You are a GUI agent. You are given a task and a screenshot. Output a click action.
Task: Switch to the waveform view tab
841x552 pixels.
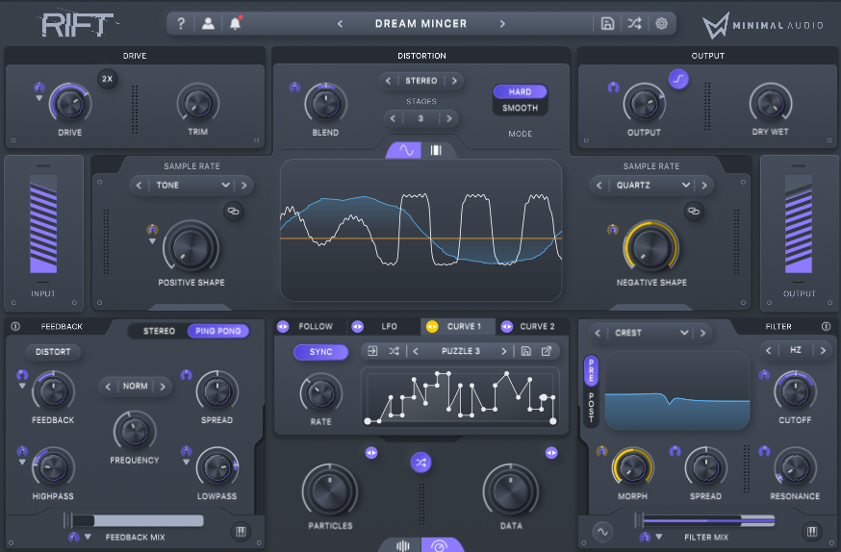tap(405, 150)
